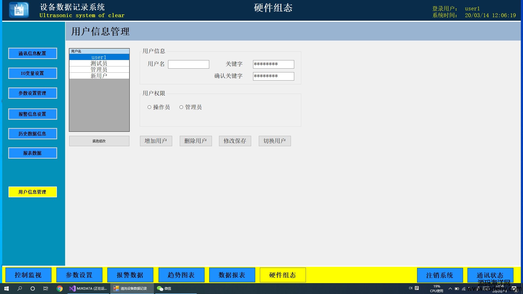
Task: Click the taskbar clock and date
Action: point(500,289)
